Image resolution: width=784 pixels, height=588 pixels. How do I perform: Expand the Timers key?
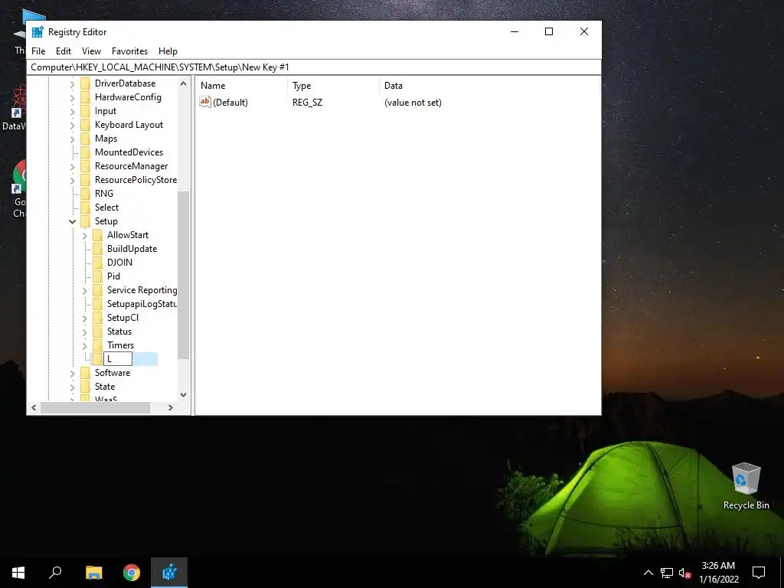84,345
